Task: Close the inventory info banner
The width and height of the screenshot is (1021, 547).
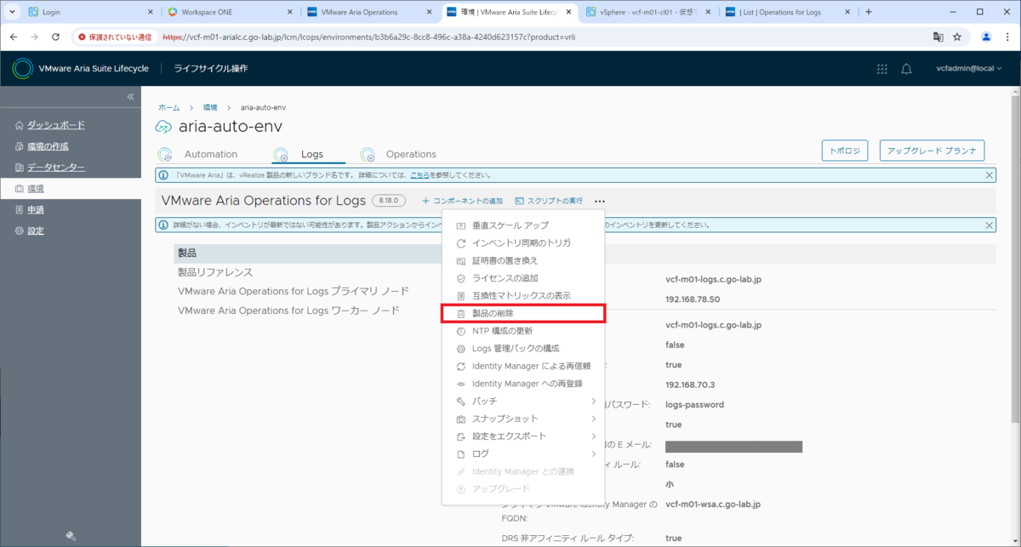Action: (x=990, y=225)
